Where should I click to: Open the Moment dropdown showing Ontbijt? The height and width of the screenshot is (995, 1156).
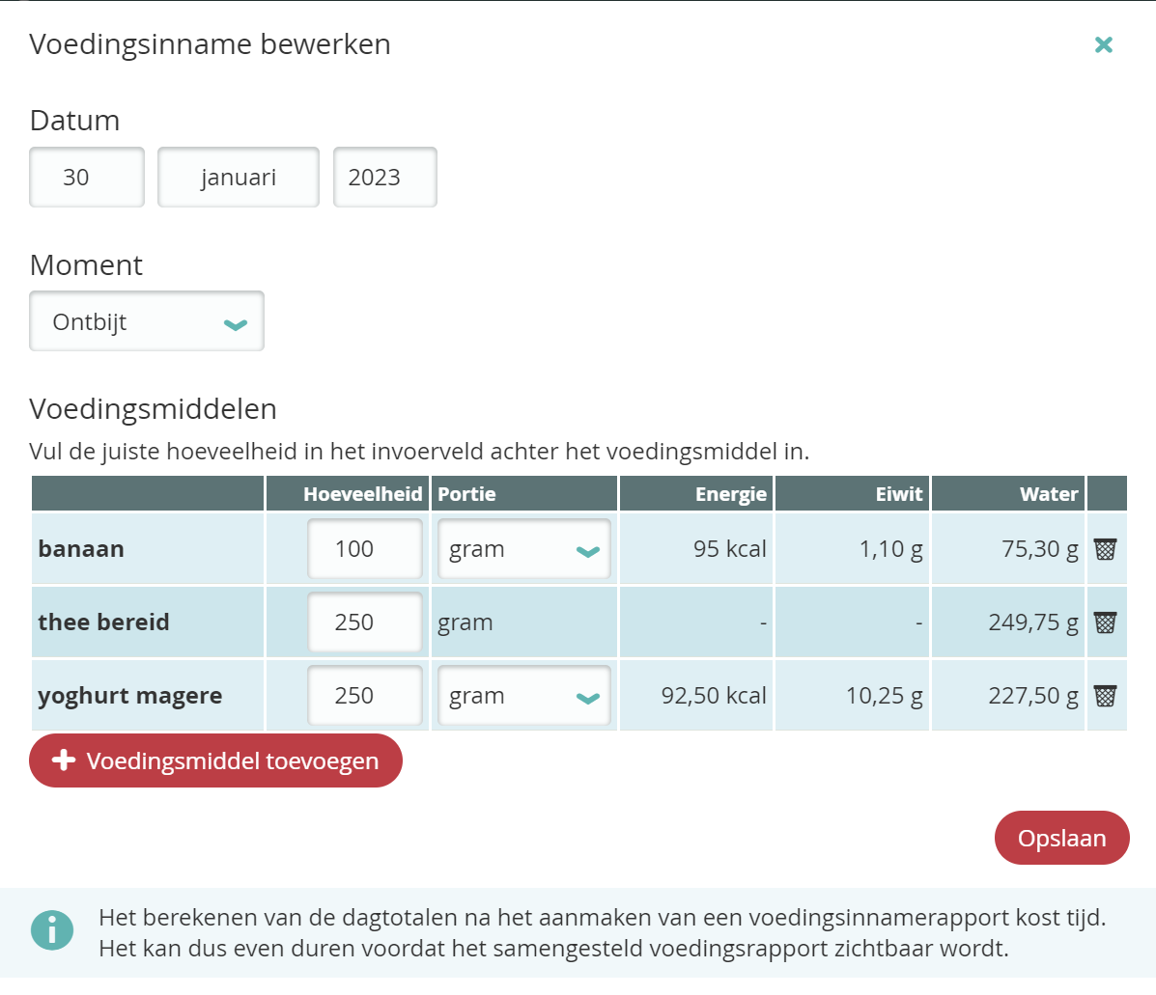(147, 322)
